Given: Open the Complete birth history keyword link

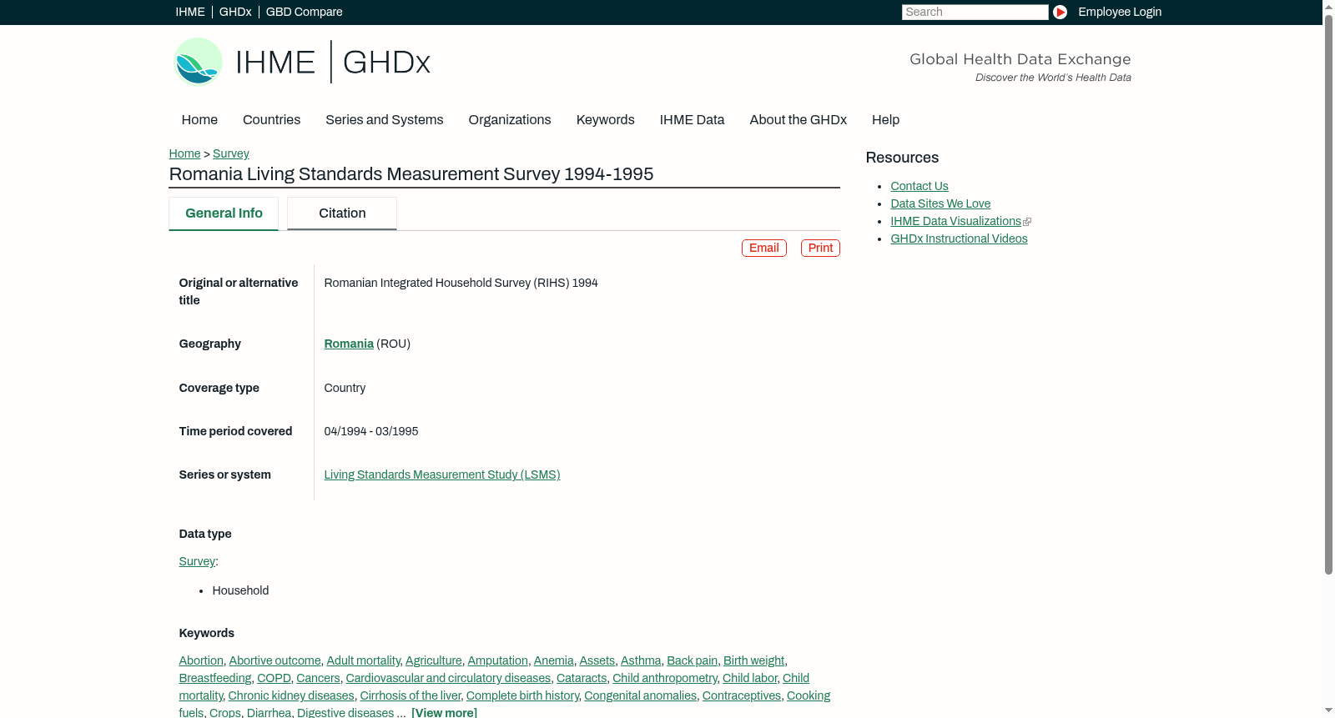Looking at the screenshot, I should (x=522, y=695).
